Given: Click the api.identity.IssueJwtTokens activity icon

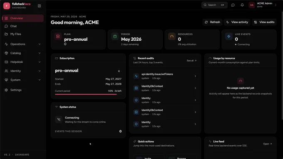Looking at the screenshot, I should [x=136, y=76].
